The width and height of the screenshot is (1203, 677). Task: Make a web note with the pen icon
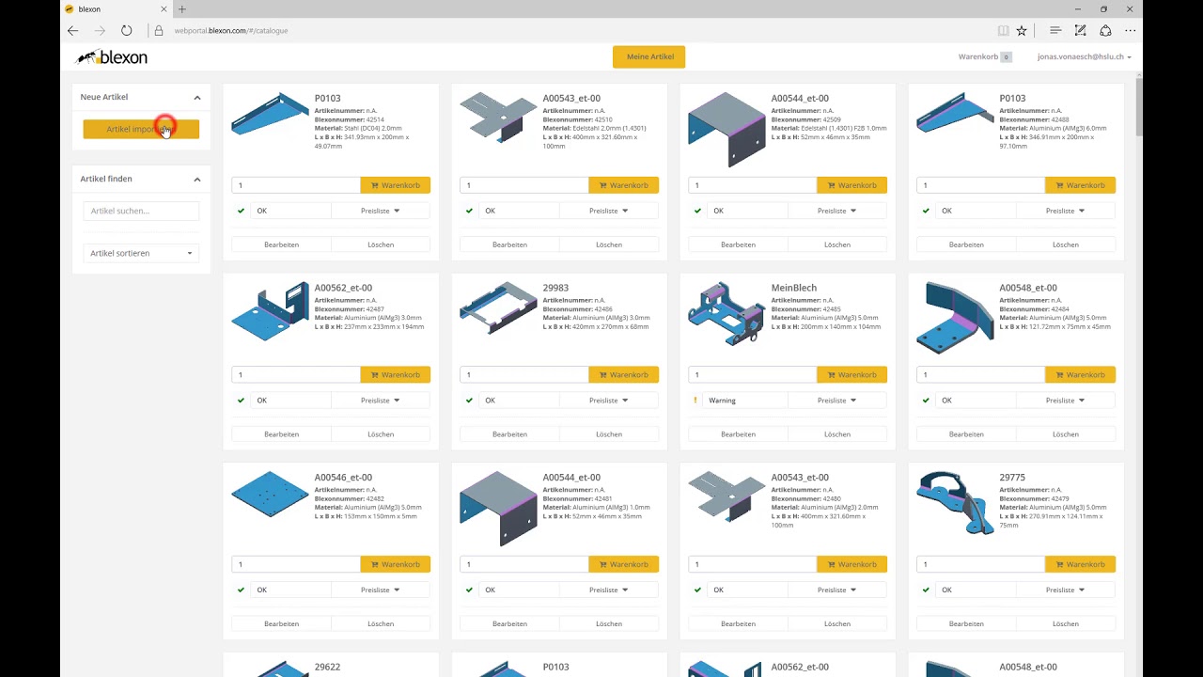point(1080,30)
